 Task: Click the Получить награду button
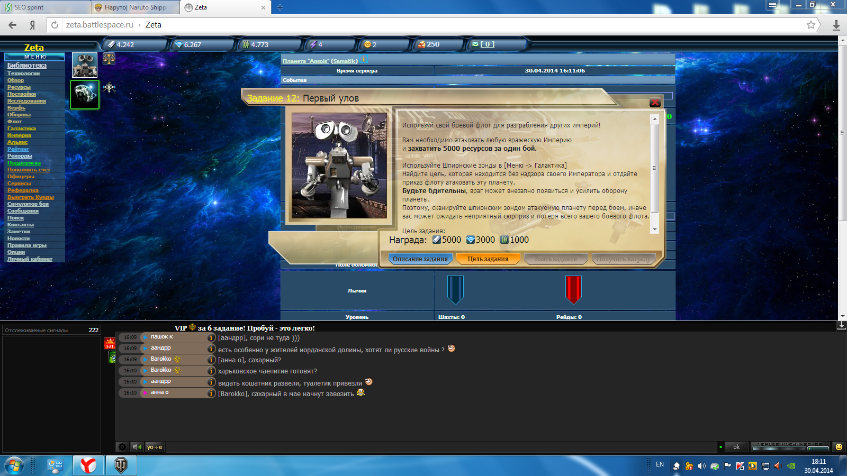coord(624,259)
